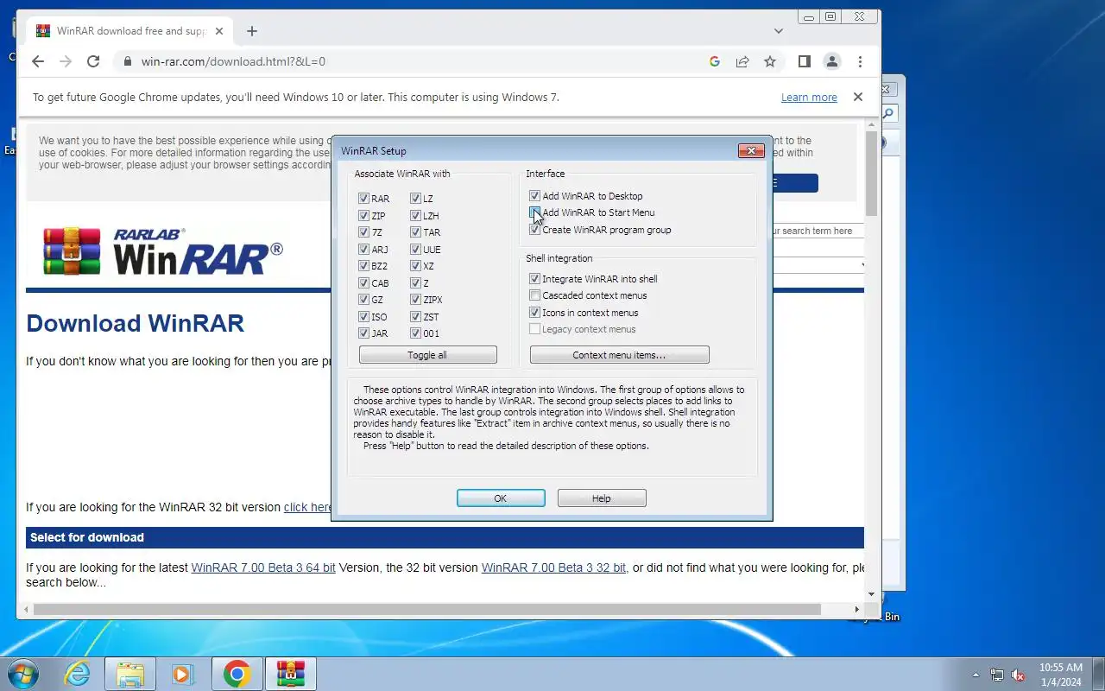This screenshot has height=691, width=1105.
Task: Open the Chrome profile avatar
Action: 832,61
